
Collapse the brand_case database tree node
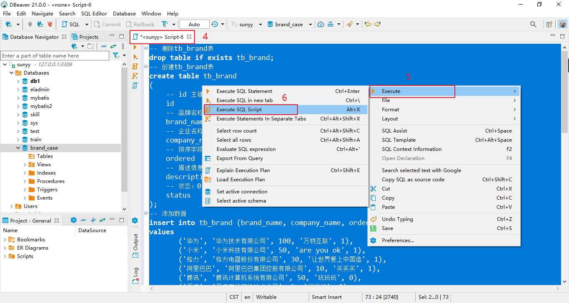pos(18,148)
